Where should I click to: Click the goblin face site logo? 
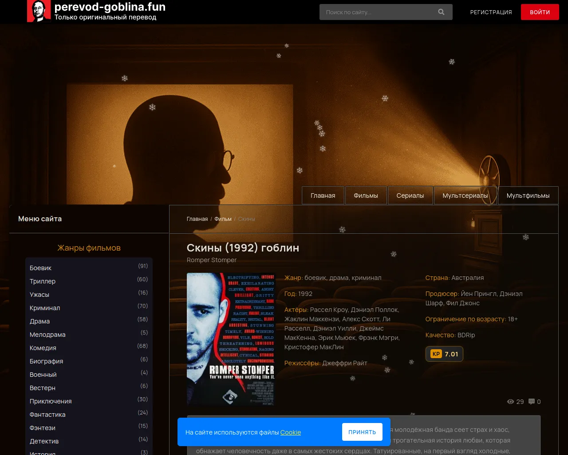click(39, 11)
